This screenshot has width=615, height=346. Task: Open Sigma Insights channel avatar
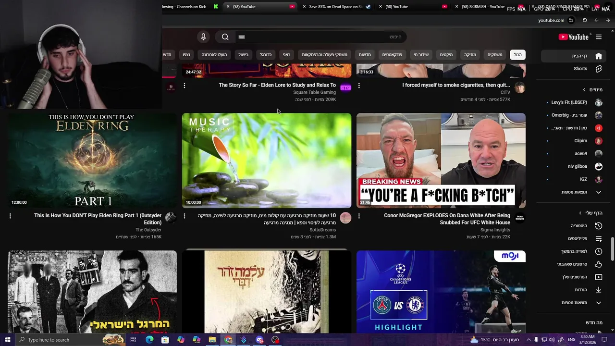coord(520,218)
